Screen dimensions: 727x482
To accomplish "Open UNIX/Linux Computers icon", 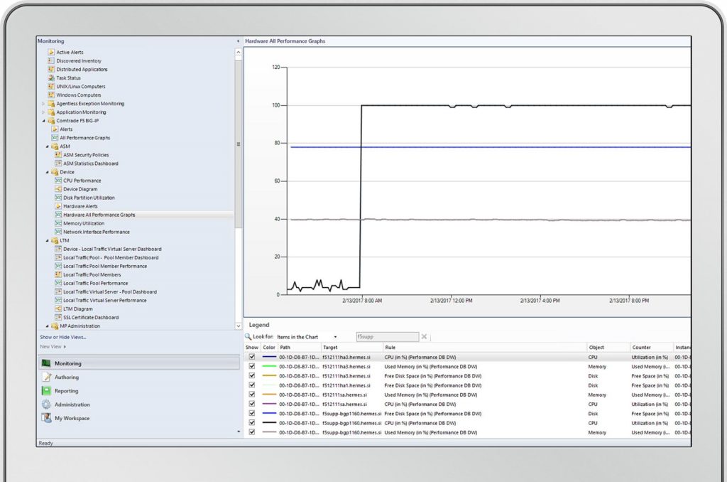I will click(51, 86).
